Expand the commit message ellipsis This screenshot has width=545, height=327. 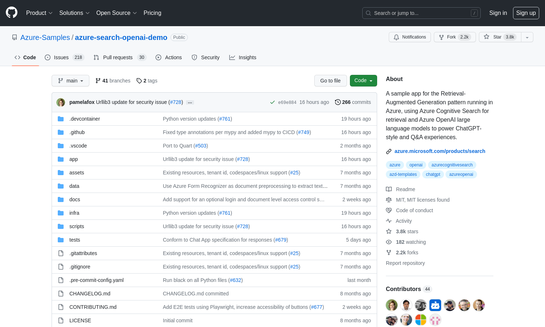tap(190, 103)
